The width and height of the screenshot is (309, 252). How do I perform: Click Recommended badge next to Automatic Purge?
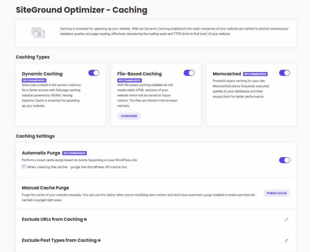(75, 153)
